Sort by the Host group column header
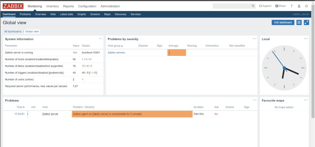 pos(115,46)
